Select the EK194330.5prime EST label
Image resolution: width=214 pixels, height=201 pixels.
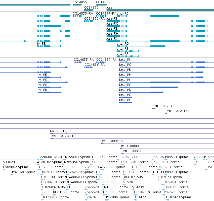tap(148, 192)
